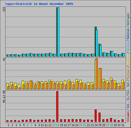131x128 pixels.
Task: Click the 'Anfragen' legend label
Action: pyautogui.click(x=128, y=19)
